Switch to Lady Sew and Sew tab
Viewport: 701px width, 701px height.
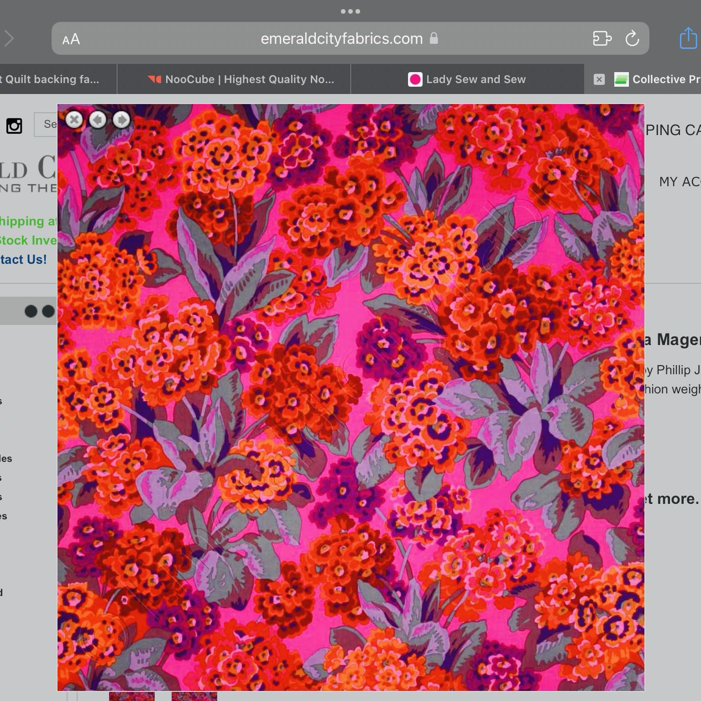(x=467, y=79)
